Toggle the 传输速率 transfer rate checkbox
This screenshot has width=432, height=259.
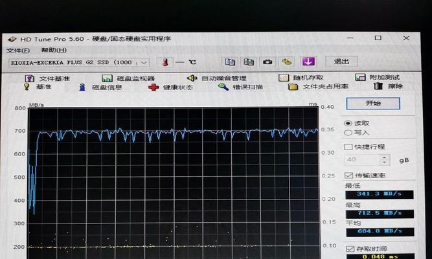349,175
